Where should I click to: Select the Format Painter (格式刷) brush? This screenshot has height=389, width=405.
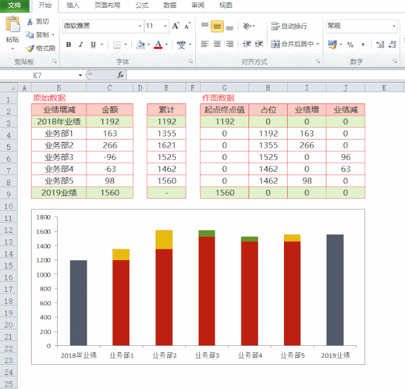click(x=30, y=48)
